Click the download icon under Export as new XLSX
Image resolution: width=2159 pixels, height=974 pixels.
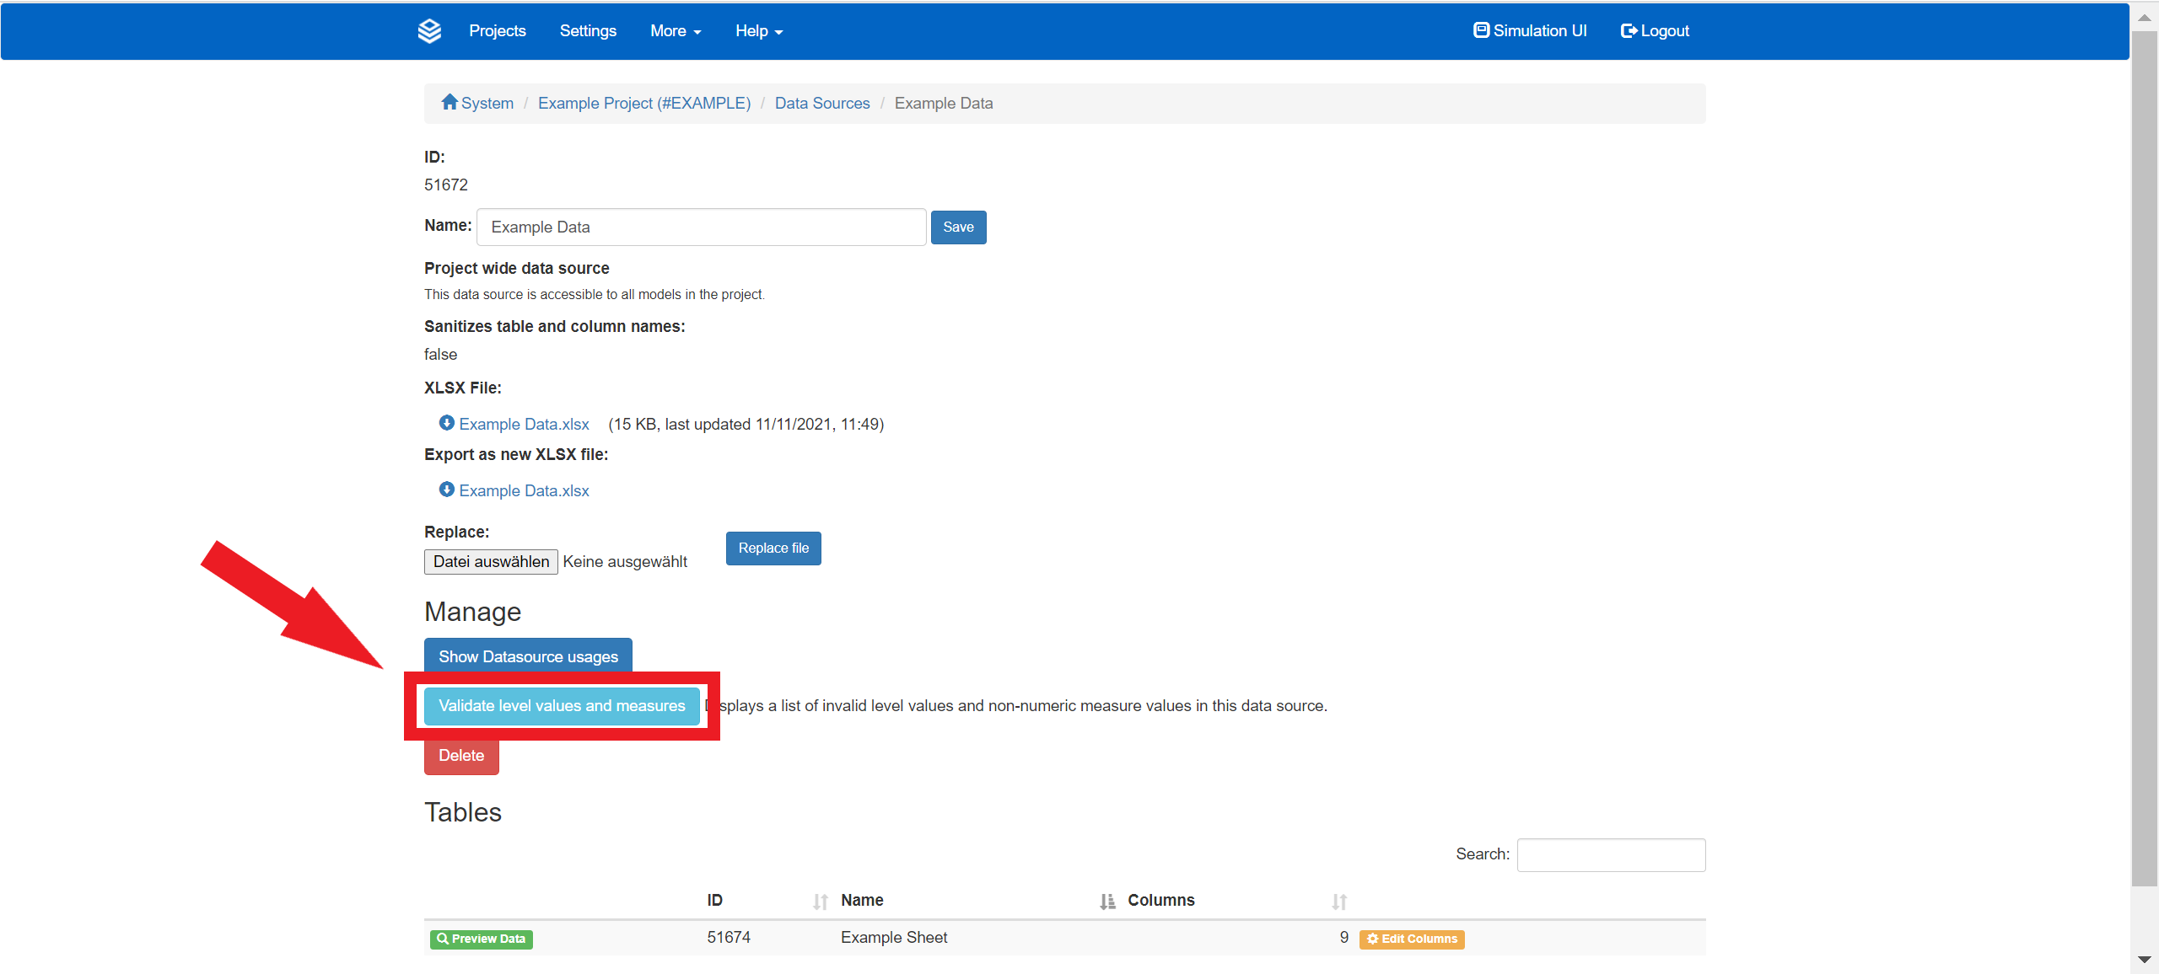447,490
